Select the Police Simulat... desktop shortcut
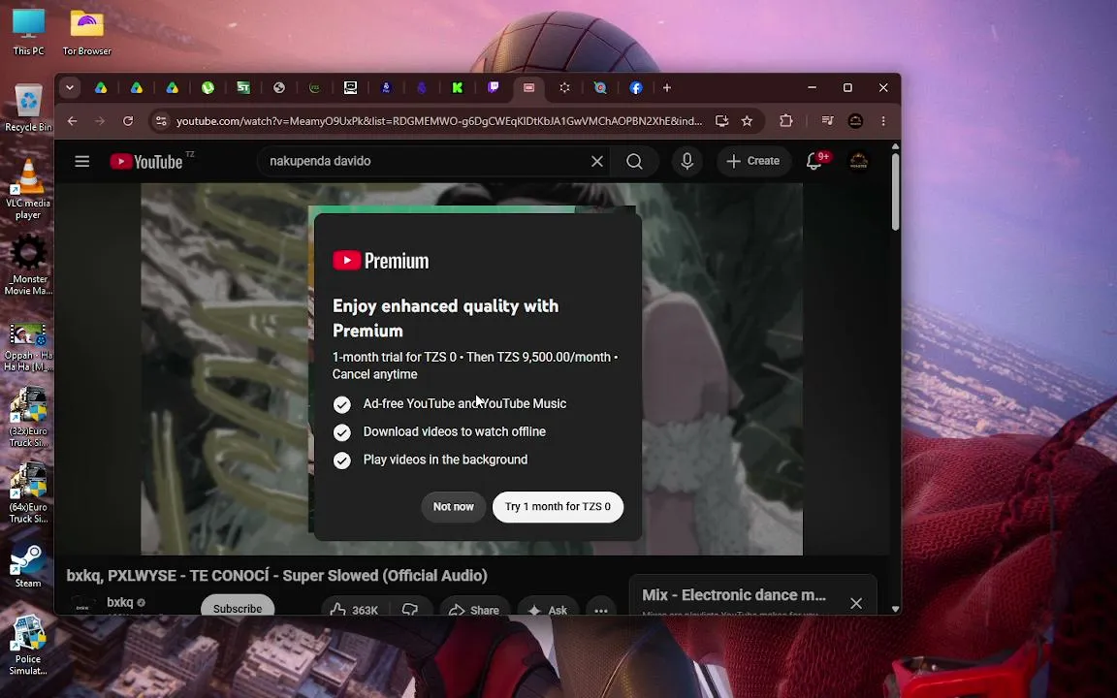Image resolution: width=1117 pixels, height=698 pixels. (x=28, y=646)
